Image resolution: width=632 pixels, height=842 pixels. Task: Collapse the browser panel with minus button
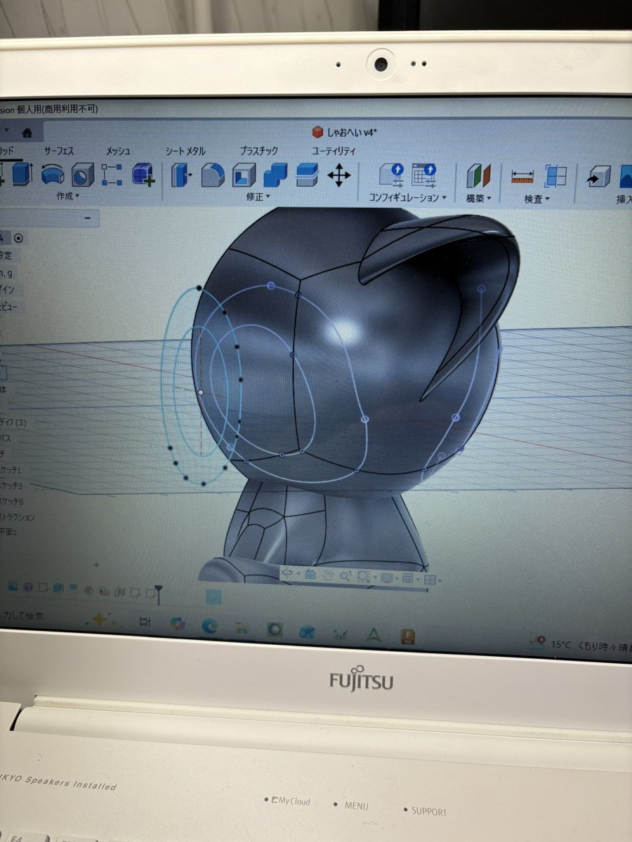[88, 218]
